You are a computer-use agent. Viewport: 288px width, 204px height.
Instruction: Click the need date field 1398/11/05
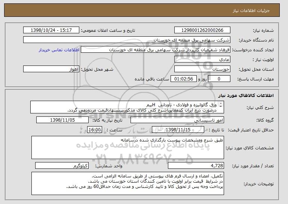coord(62,120)
